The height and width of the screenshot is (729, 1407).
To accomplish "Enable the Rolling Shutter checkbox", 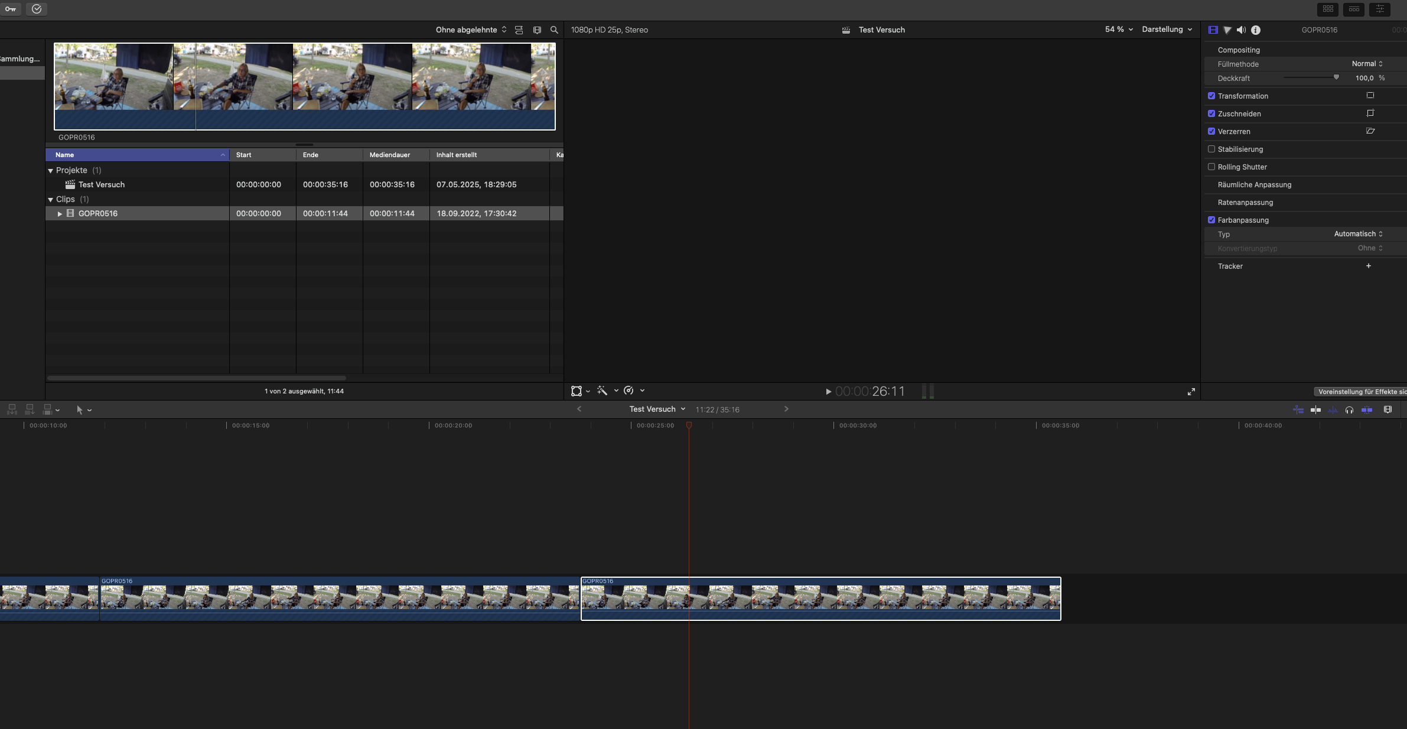I will [x=1211, y=167].
